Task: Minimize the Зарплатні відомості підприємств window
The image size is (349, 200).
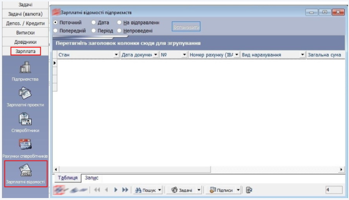Action: [x=311, y=12]
